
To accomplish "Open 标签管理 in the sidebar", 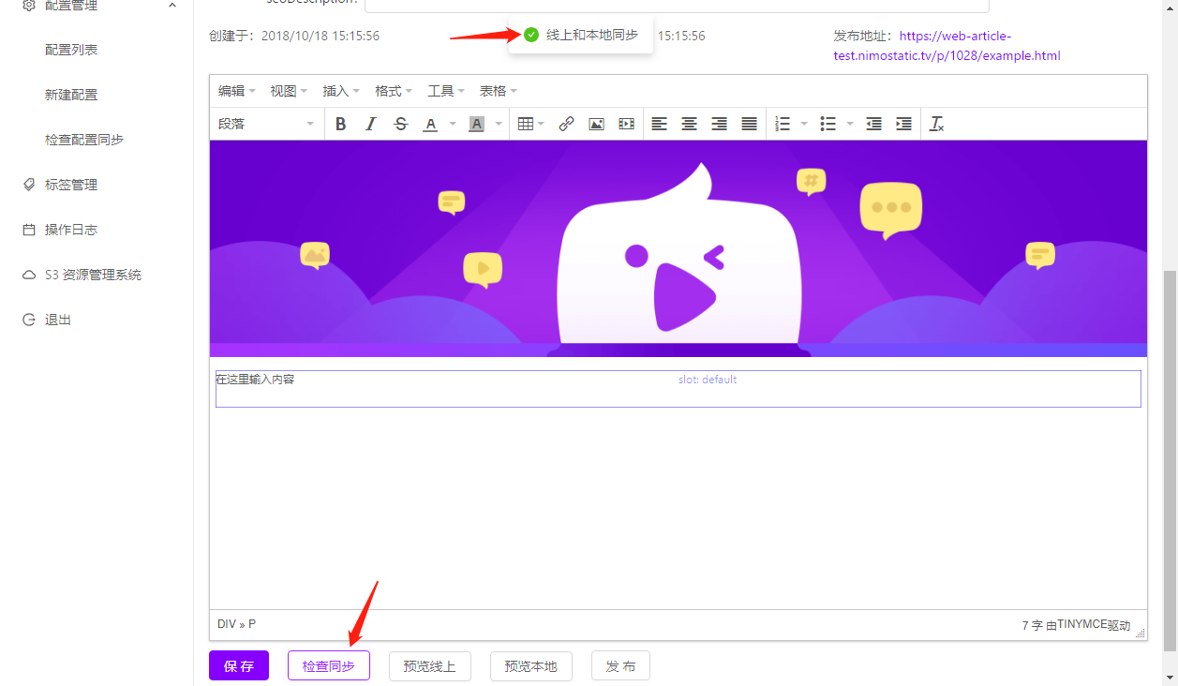I will point(71,185).
